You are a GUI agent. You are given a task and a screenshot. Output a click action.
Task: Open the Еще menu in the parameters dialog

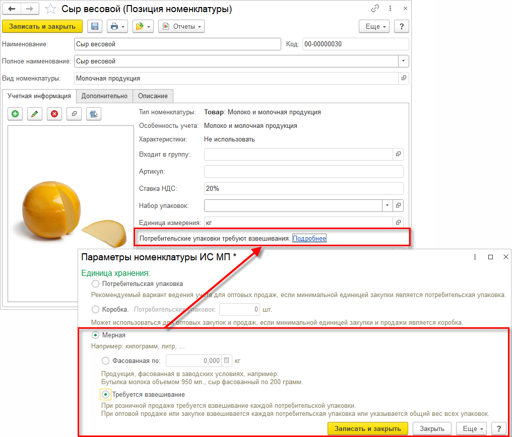click(472, 428)
